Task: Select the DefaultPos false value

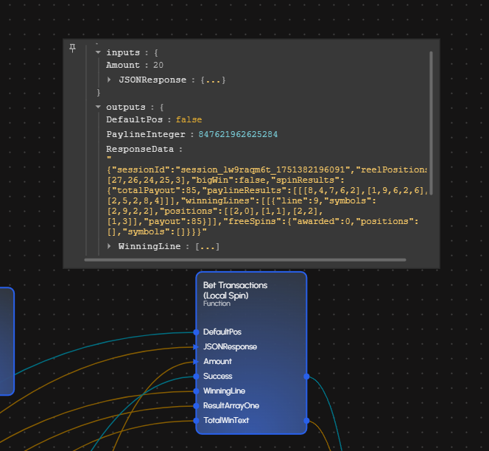Action: [x=189, y=119]
